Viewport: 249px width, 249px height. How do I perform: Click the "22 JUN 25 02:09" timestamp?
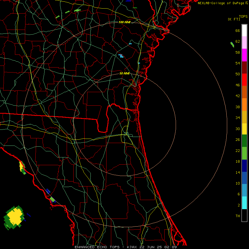pyautogui.click(x=158, y=247)
